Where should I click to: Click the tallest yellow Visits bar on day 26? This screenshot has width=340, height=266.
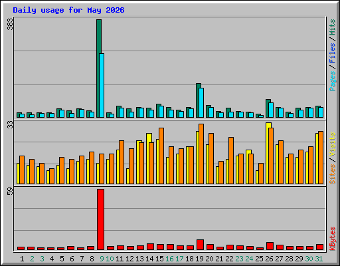[267, 153]
